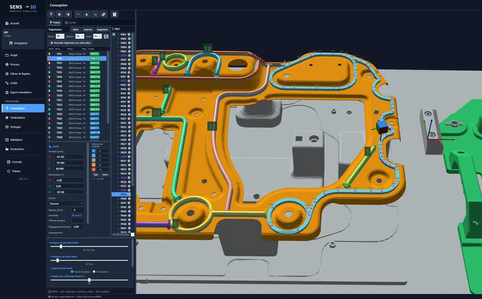Screen dimensions: 482x299
Task: Open the Action dropdown set to Aucune
Action: click(66, 204)
